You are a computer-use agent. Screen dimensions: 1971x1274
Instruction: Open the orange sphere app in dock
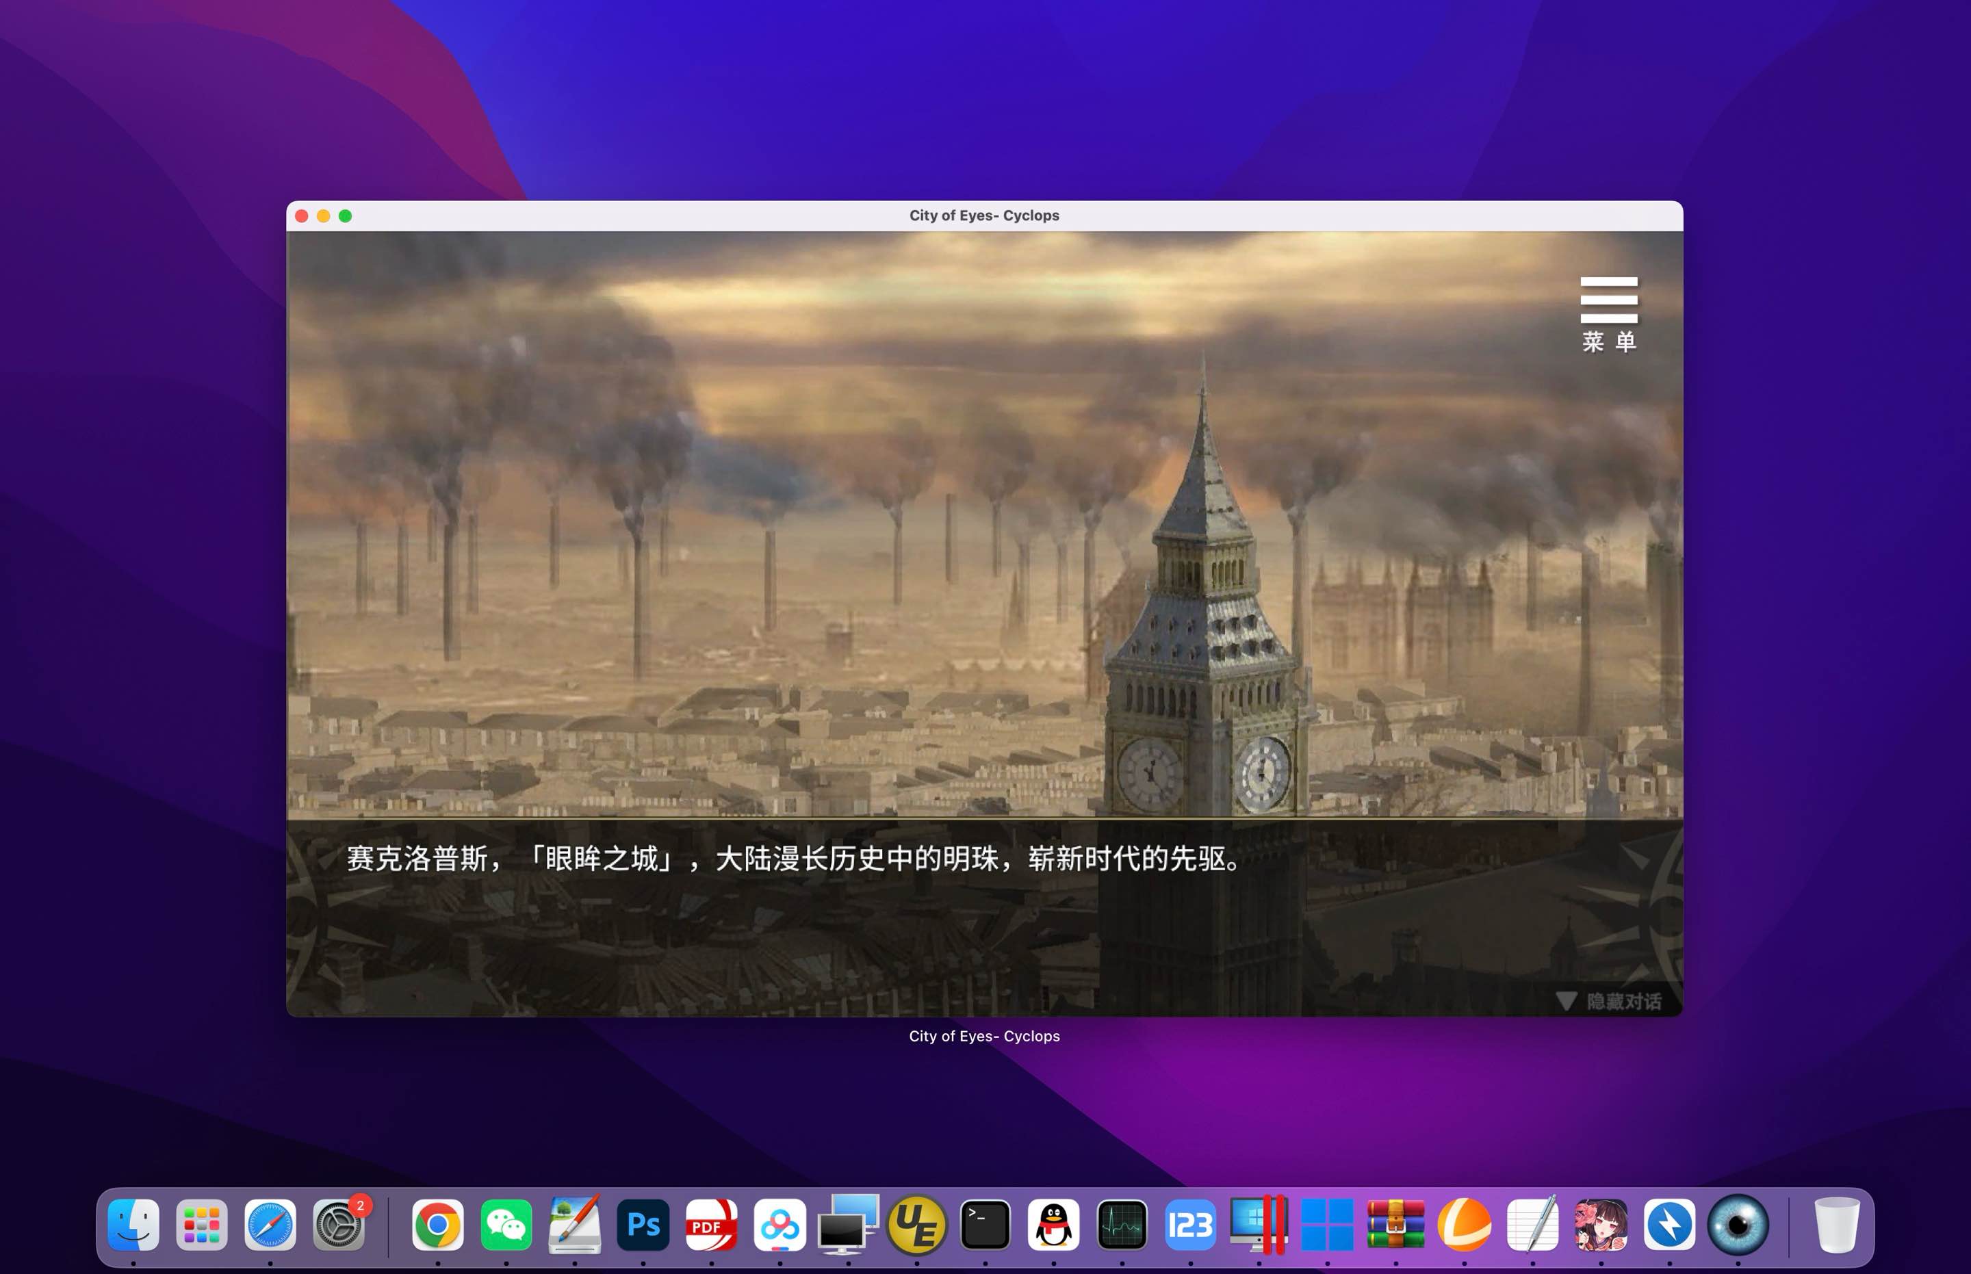coord(1465,1224)
